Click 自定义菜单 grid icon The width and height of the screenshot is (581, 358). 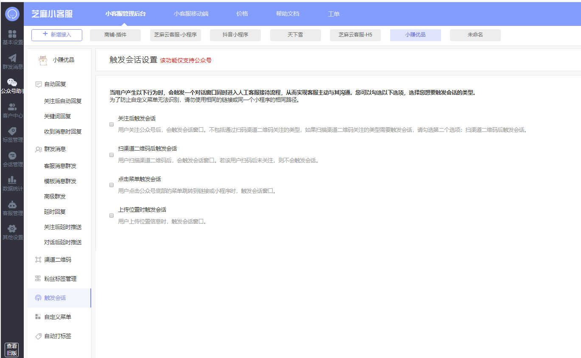tap(38, 317)
